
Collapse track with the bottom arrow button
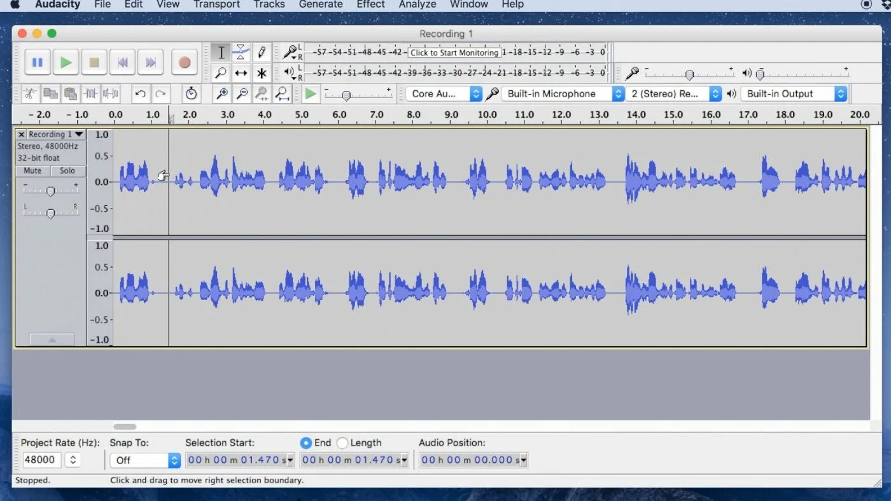(52, 340)
